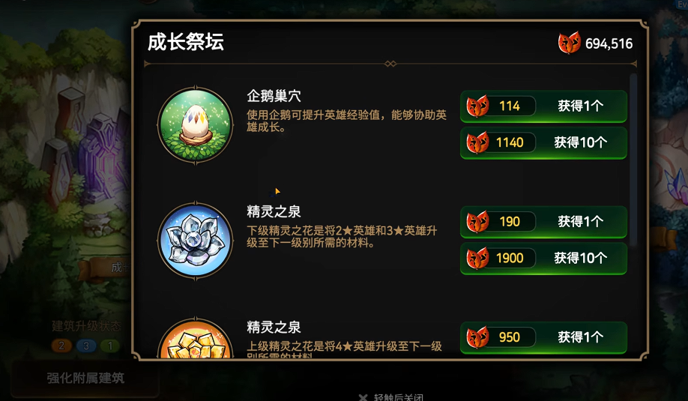Click the popup's vertical scrollbar
688x401 pixels.
coord(633,160)
